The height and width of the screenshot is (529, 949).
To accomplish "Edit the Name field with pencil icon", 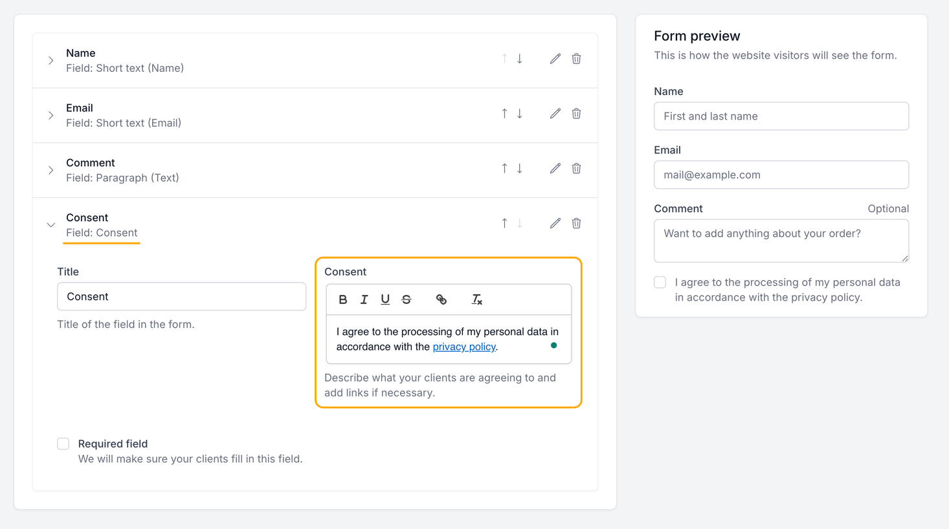I will point(555,59).
